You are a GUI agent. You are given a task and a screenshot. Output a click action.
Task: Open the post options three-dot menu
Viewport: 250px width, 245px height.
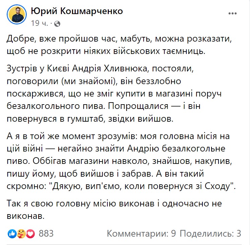point(233,14)
